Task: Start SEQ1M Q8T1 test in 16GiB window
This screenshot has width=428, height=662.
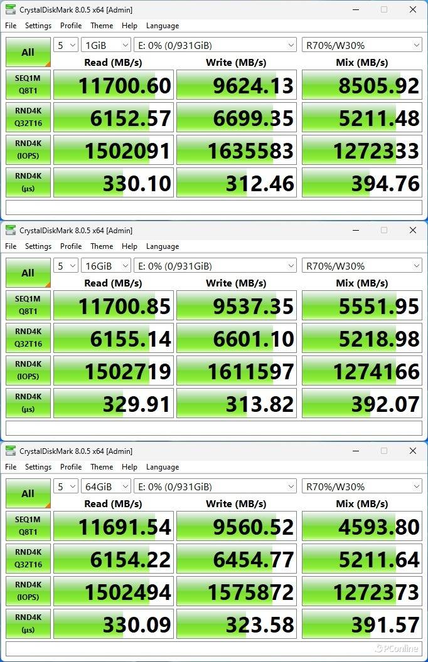Action: pos(28,305)
